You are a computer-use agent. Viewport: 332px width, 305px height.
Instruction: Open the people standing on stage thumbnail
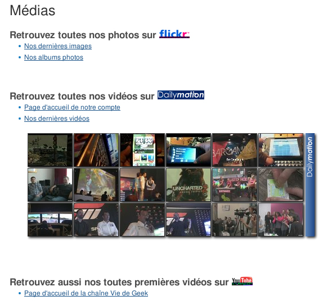pyautogui.click(x=142, y=185)
